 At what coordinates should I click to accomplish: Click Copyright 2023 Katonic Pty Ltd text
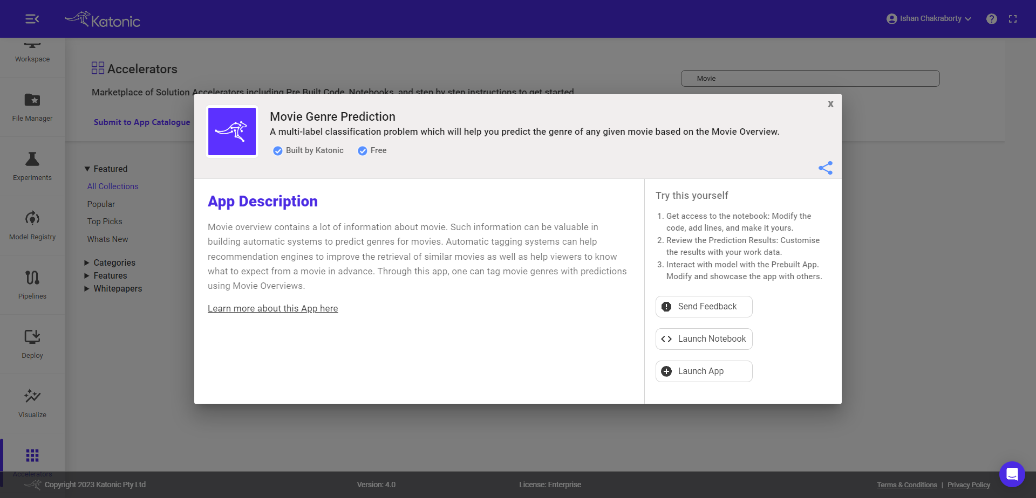point(95,485)
